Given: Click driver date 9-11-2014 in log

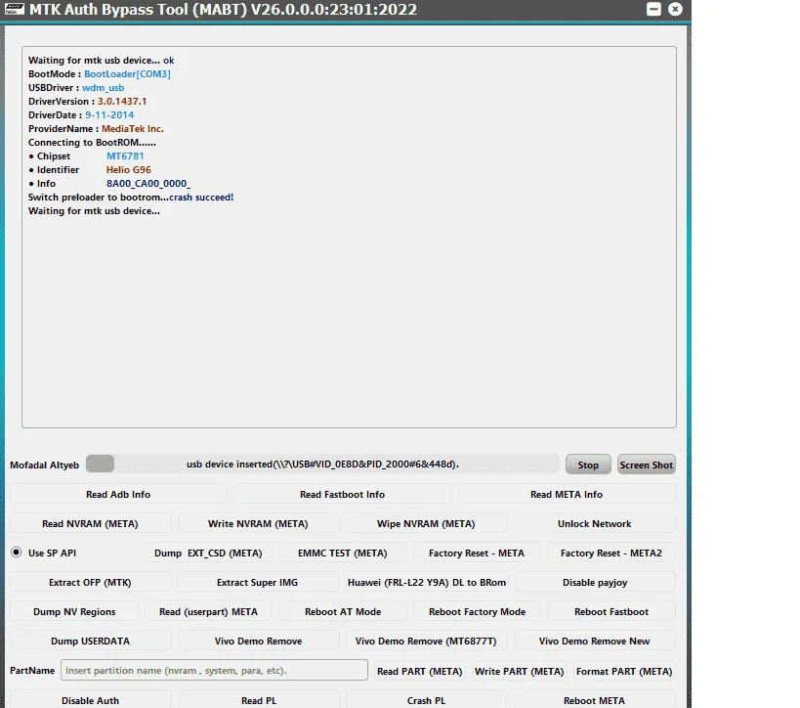Looking at the screenshot, I should tap(109, 115).
